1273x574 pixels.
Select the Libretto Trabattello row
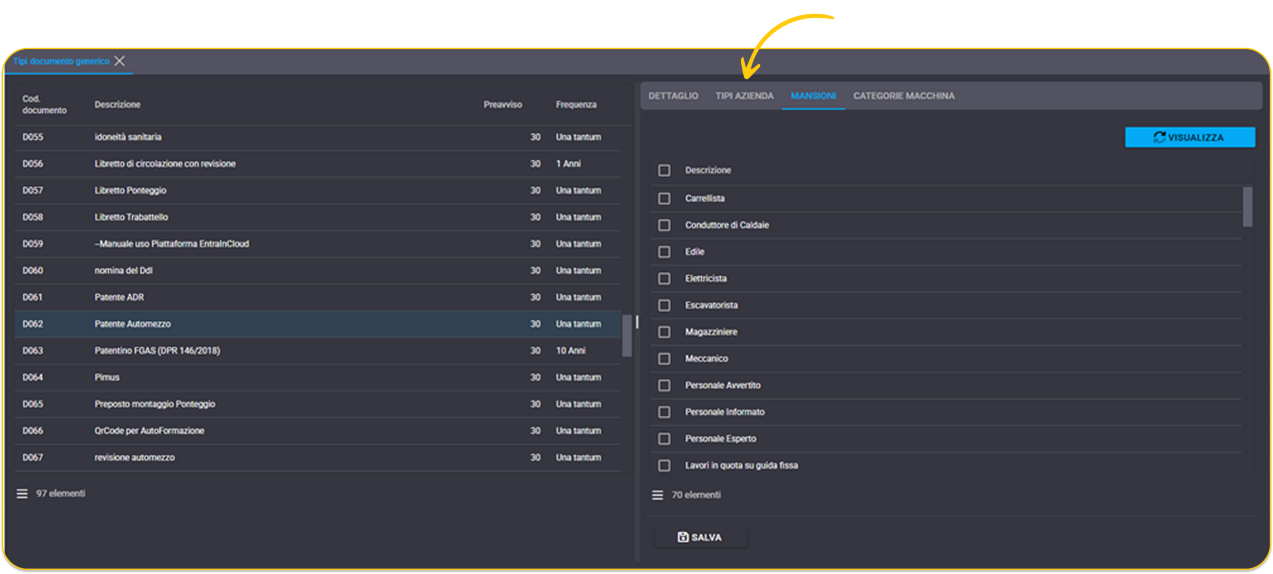click(x=318, y=217)
